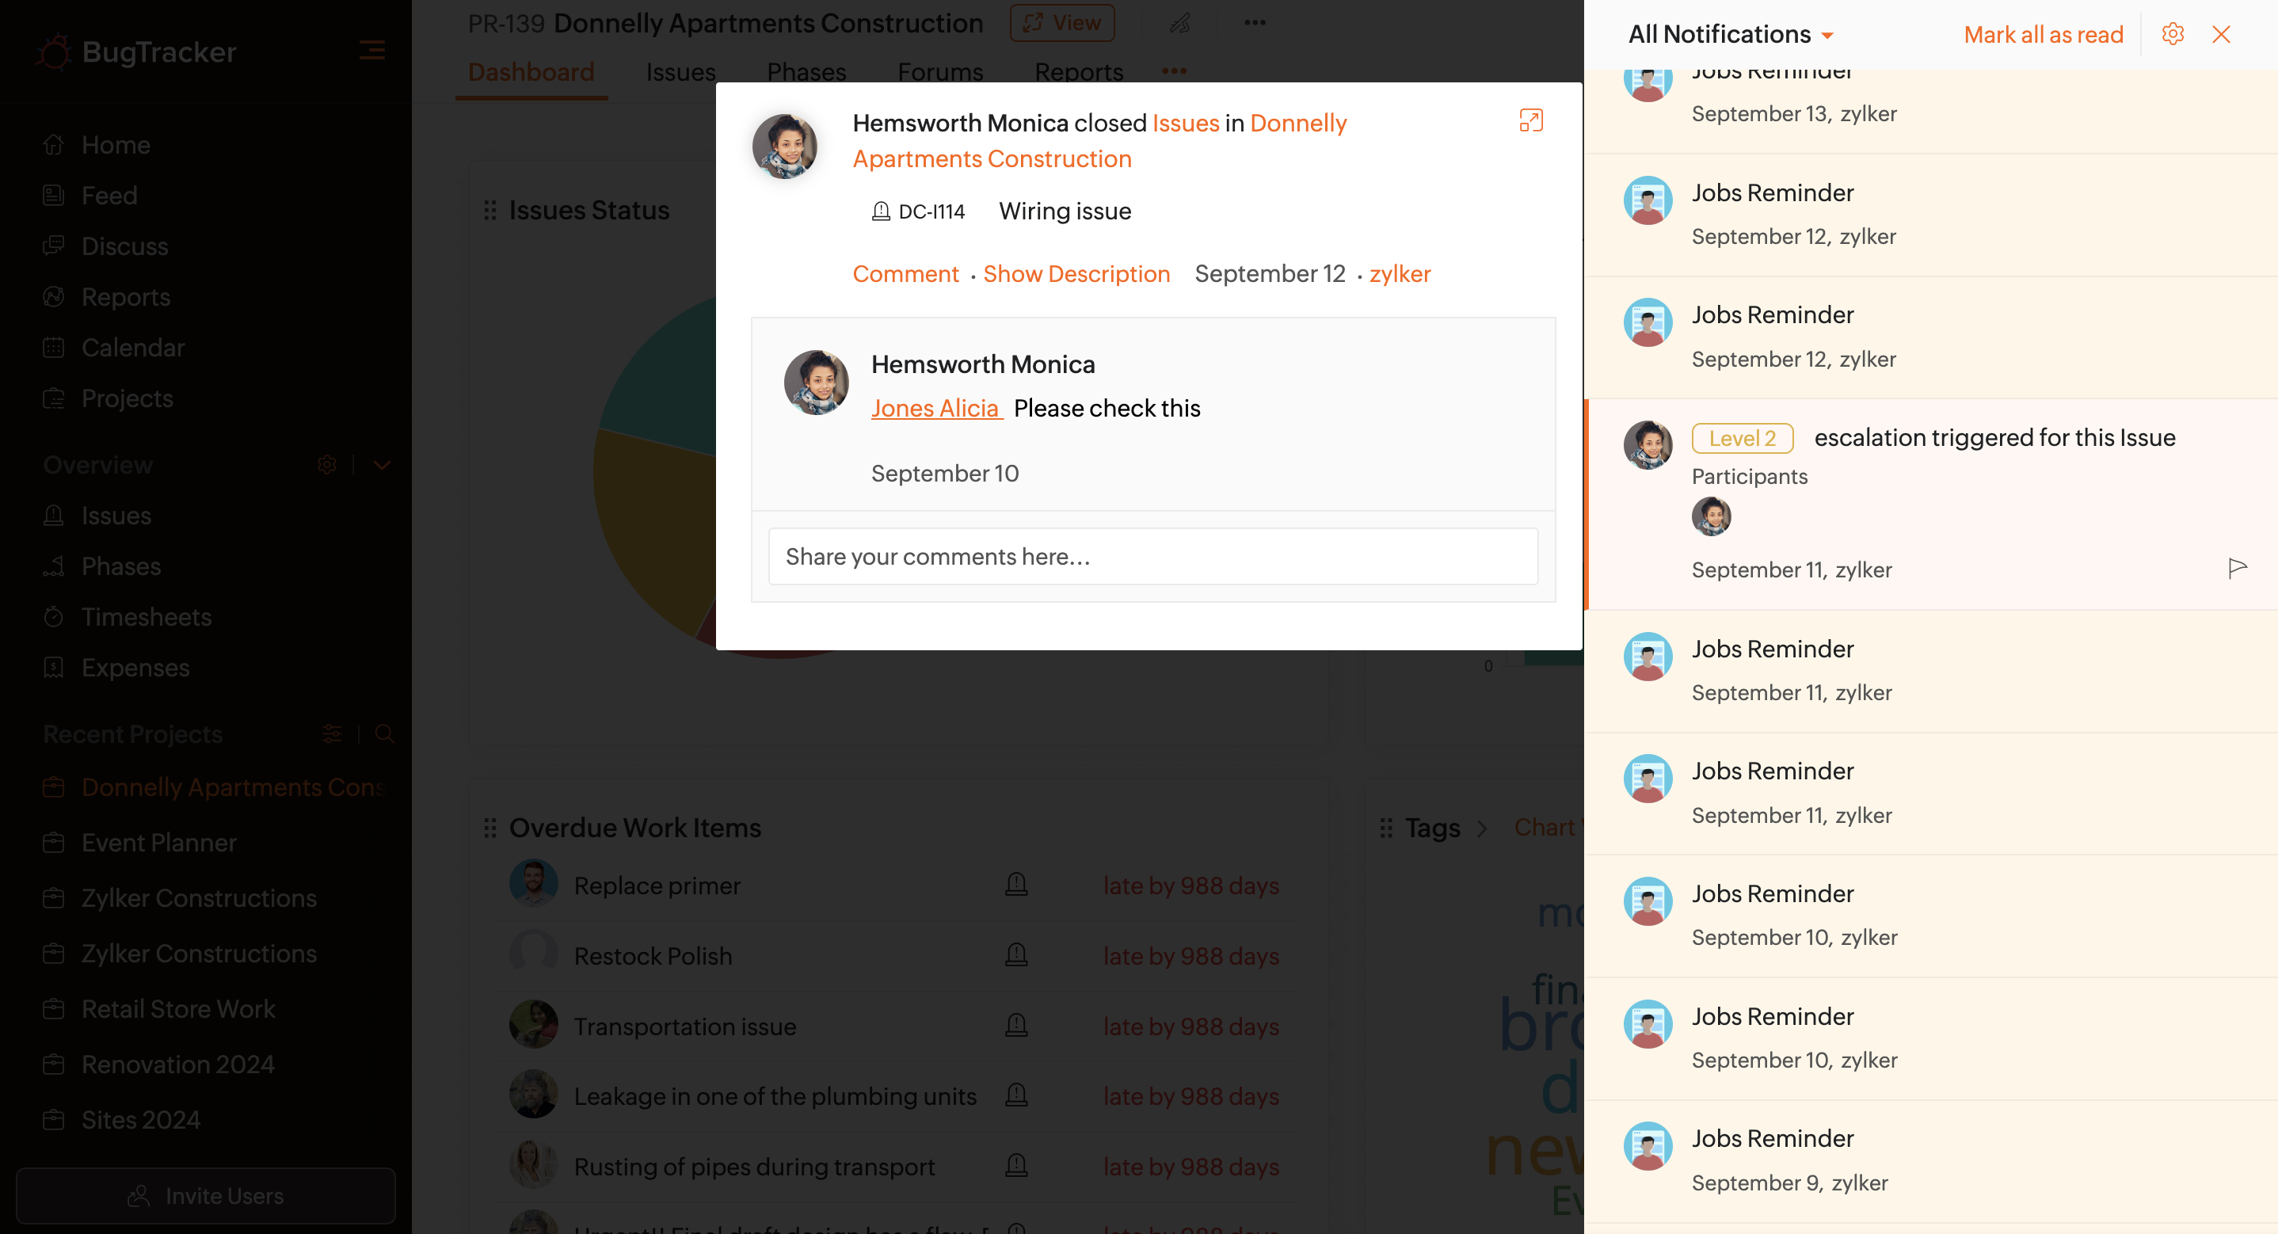
Task: Open the project header three-dots menu
Action: click(x=1254, y=23)
